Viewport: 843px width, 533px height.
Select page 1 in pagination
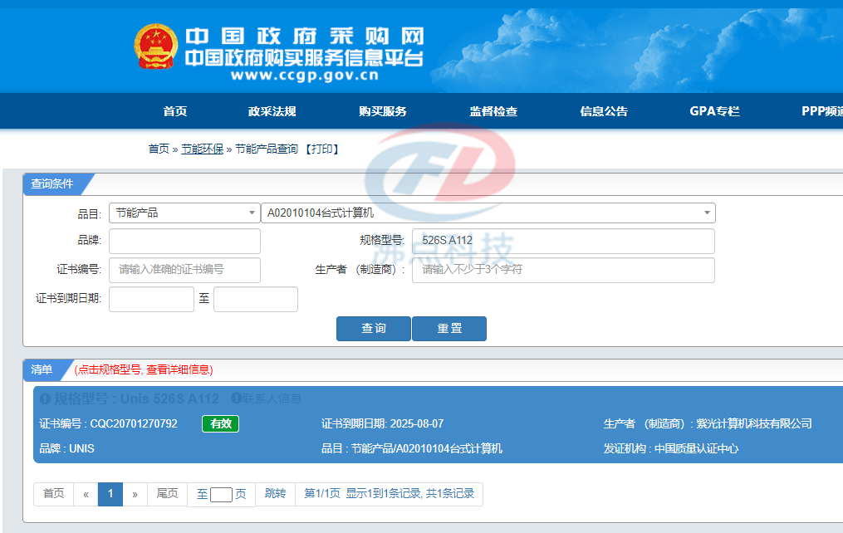point(110,494)
